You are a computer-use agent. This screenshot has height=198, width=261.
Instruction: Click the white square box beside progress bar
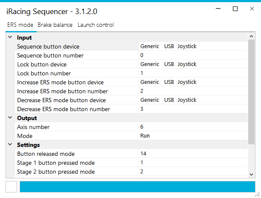coord(12,187)
